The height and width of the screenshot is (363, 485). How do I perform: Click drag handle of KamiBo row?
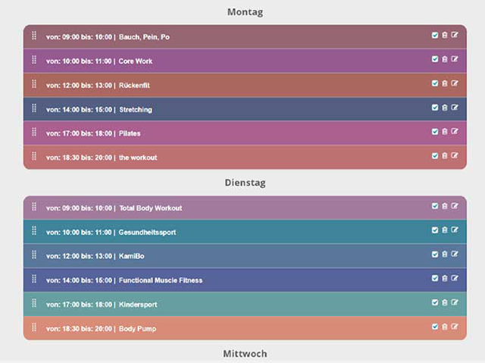tap(34, 255)
